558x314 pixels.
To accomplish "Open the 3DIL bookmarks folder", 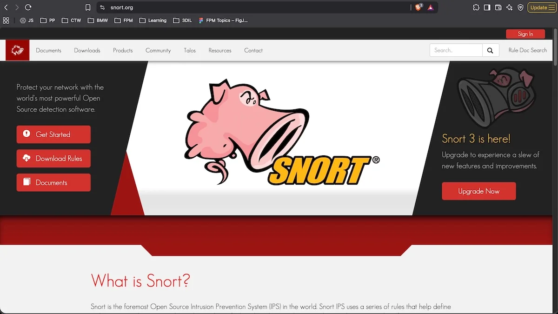I will (182, 20).
